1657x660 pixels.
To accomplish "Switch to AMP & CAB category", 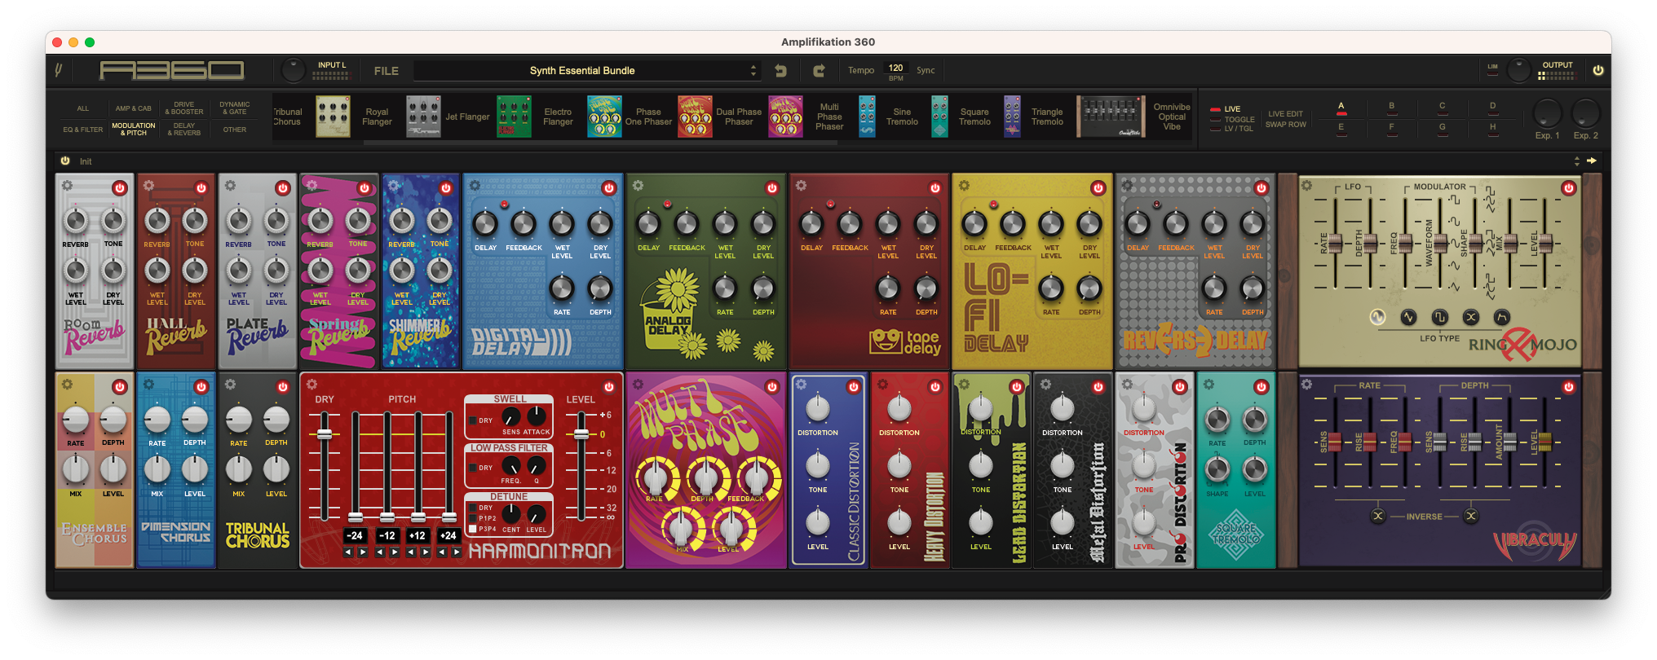I will coord(133,108).
